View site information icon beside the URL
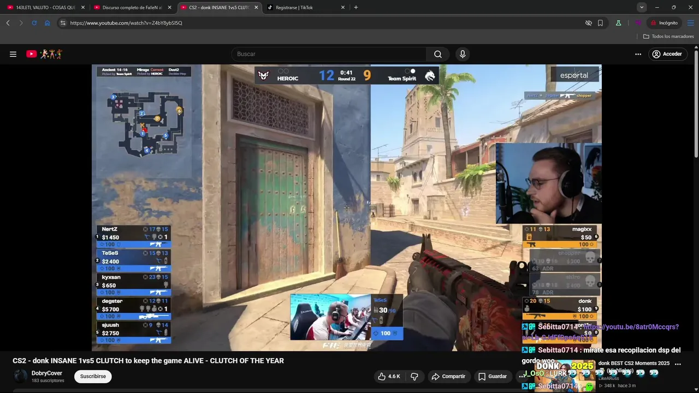The image size is (699, 393). click(x=63, y=23)
